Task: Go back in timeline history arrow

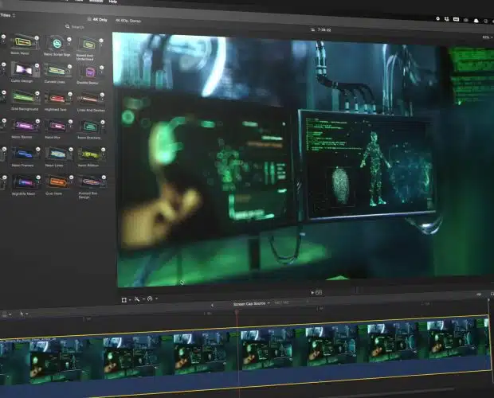Action: click(x=213, y=305)
